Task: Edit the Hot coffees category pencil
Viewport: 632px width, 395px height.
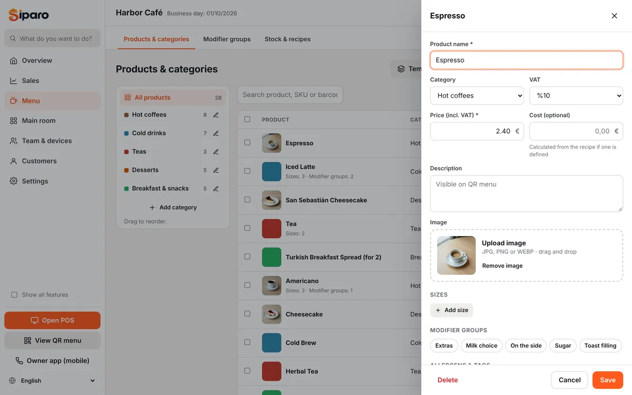Action: click(216, 115)
